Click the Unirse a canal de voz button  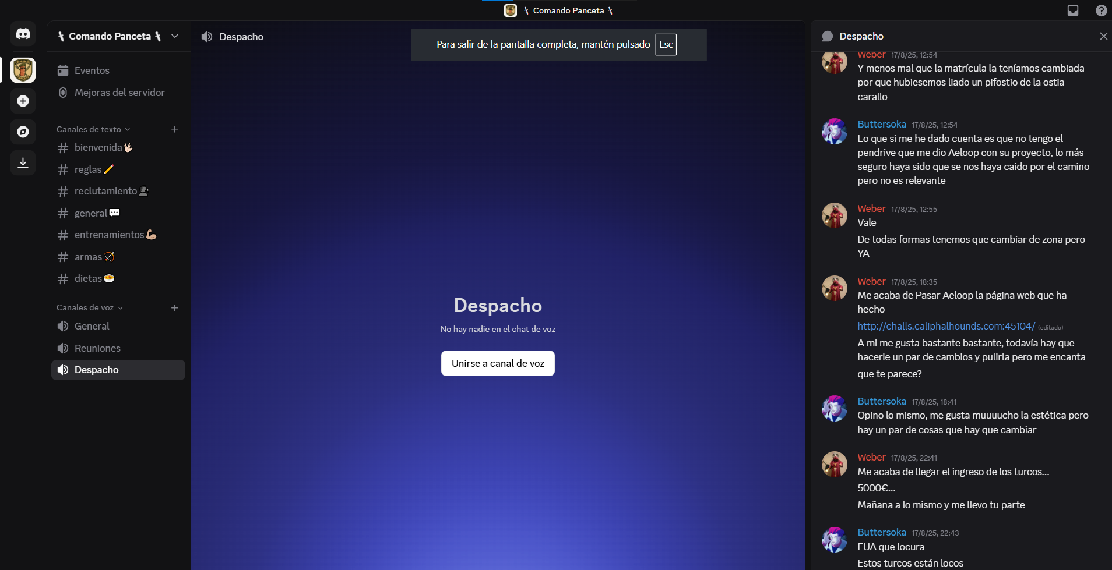(x=498, y=363)
